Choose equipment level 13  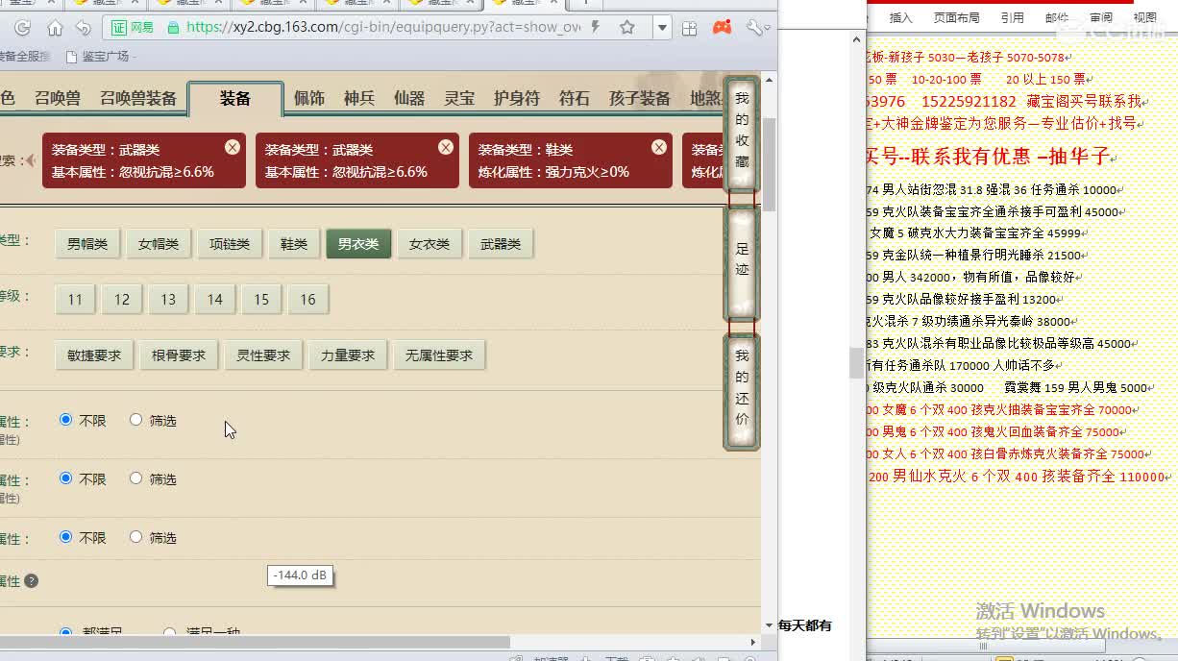(x=168, y=300)
